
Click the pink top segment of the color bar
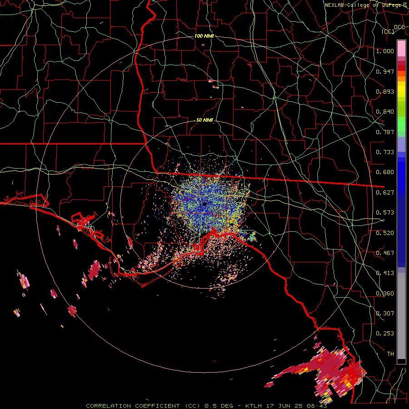point(401,48)
